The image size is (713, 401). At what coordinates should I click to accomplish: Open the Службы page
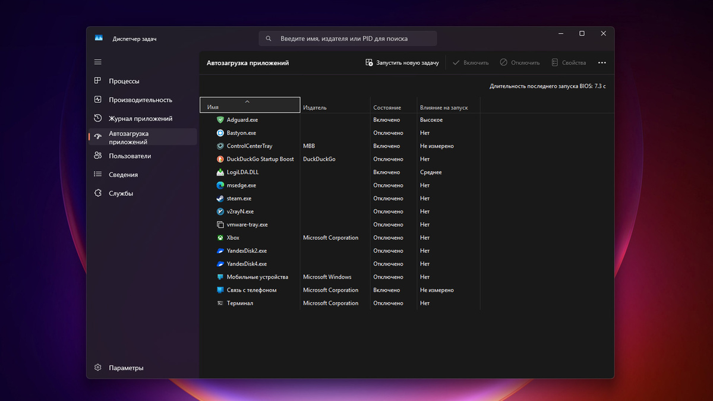click(x=143, y=193)
